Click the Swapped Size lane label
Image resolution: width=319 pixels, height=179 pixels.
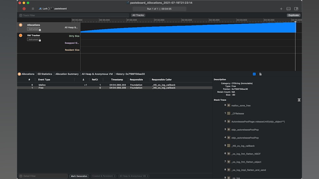point(72,43)
